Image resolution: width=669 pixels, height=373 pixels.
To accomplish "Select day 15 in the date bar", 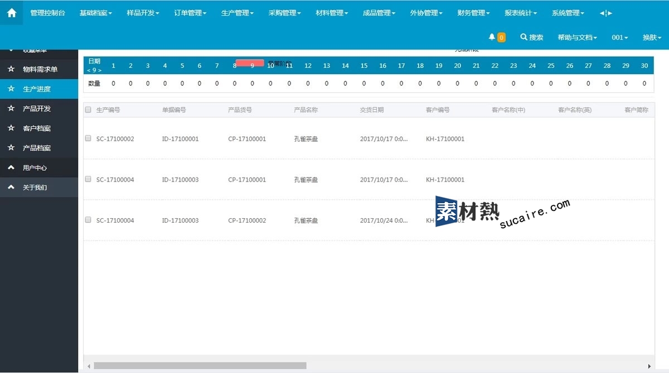I will [x=364, y=66].
